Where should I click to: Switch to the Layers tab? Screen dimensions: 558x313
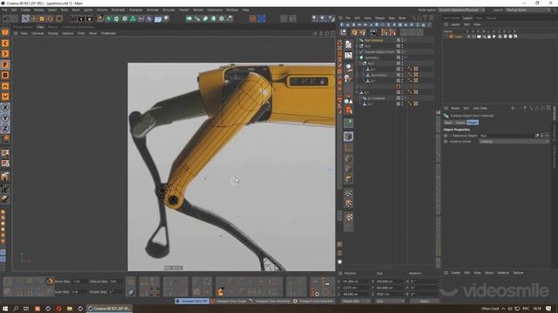(x=467, y=17)
